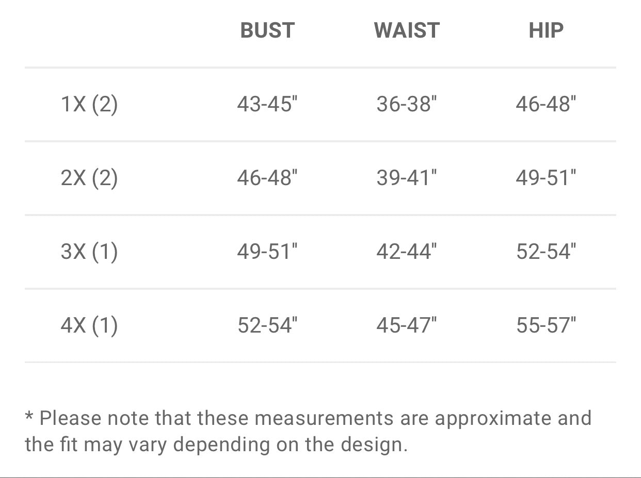The height and width of the screenshot is (478, 641).
Task: Click the 42-44" waist measurement
Action: [x=407, y=252]
